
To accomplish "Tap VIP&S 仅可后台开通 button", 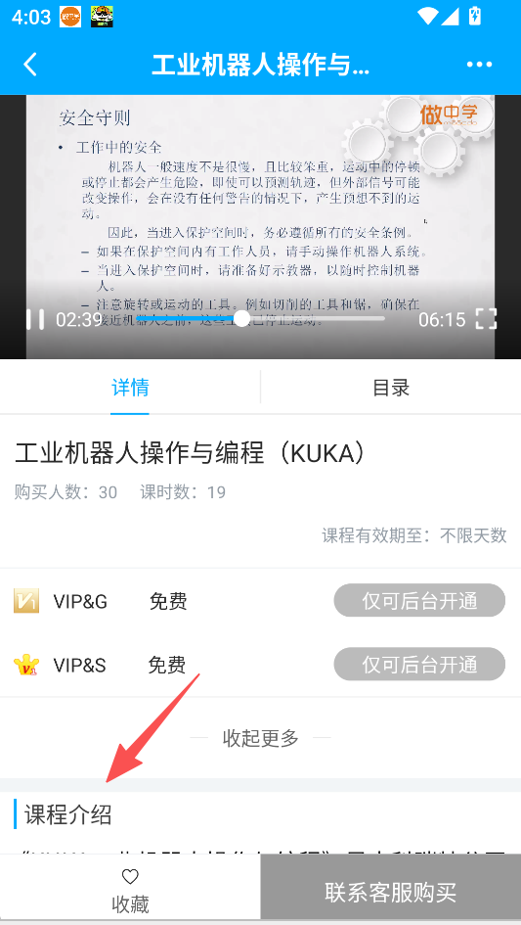I will tap(419, 665).
